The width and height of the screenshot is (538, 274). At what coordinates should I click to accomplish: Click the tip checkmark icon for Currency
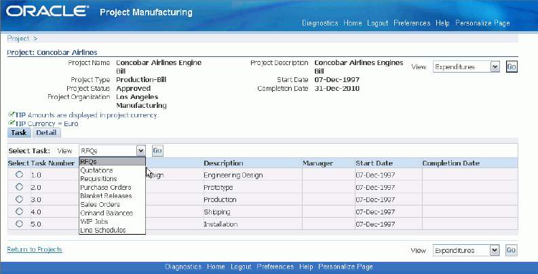pyautogui.click(x=11, y=123)
